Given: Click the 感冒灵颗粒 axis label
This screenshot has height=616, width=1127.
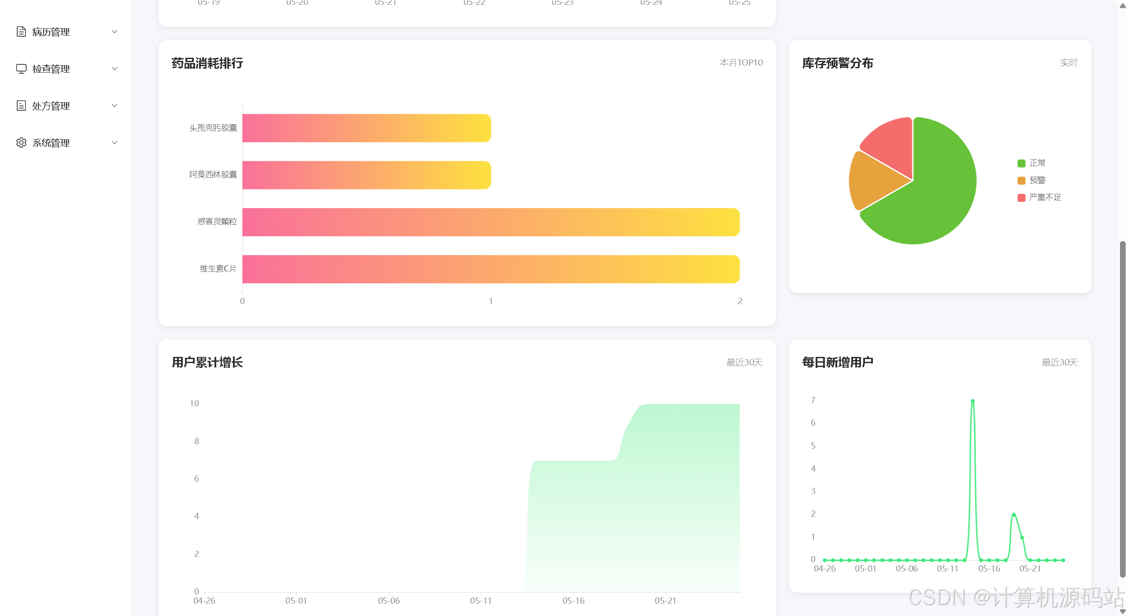Looking at the screenshot, I should 217,222.
